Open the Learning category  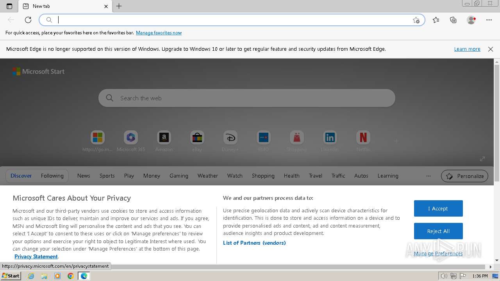point(388,176)
